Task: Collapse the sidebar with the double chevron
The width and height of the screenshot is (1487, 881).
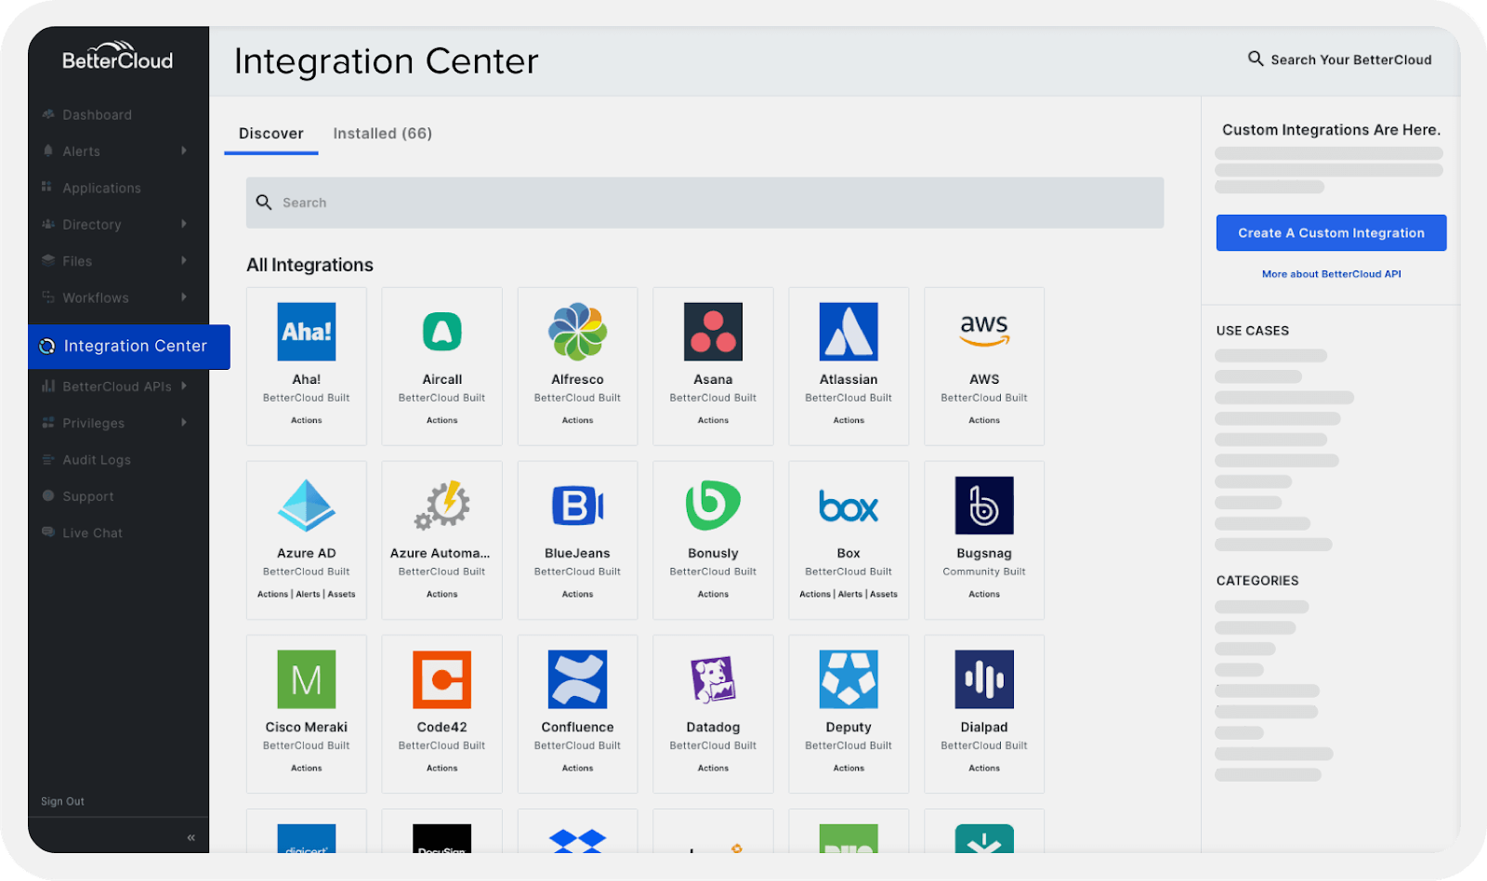Action: [x=191, y=837]
